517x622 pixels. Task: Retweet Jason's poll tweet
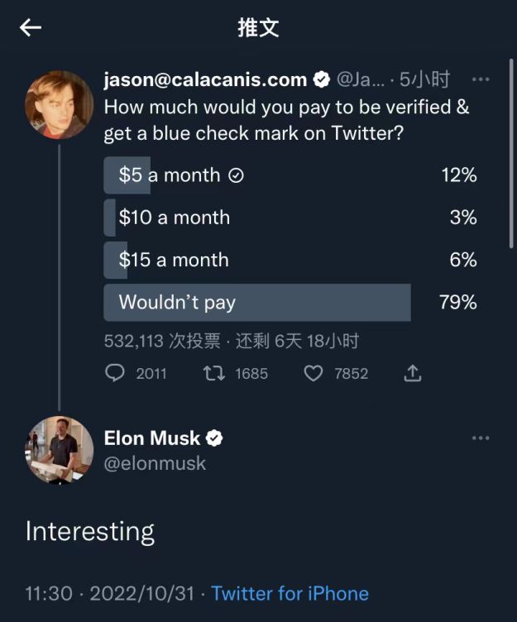pyautogui.click(x=214, y=373)
